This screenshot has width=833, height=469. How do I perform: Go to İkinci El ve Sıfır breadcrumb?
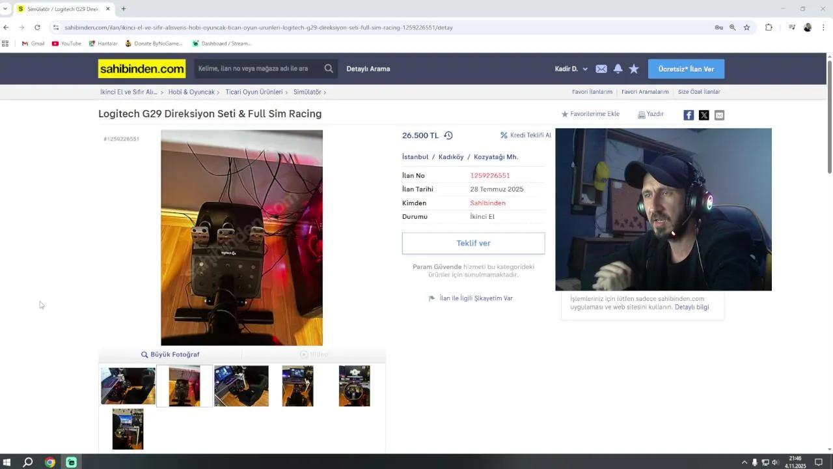[x=129, y=92]
